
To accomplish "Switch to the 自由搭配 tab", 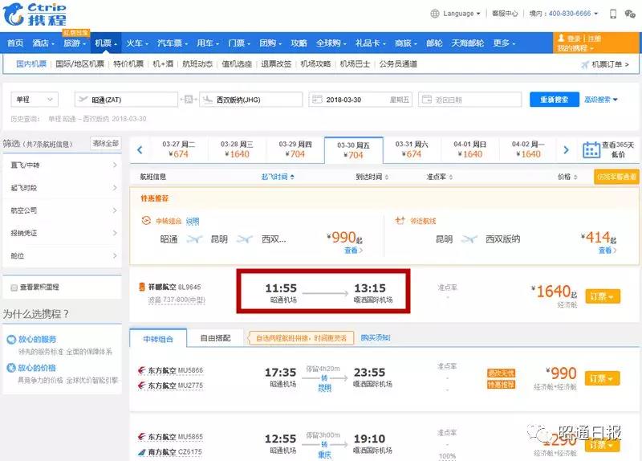I will [215, 338].
